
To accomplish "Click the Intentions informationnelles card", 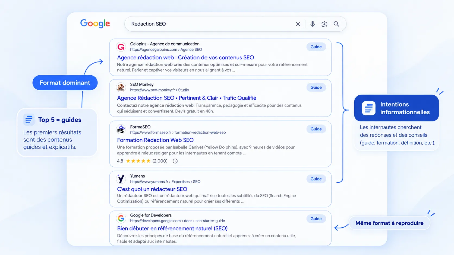I will 396,108.
